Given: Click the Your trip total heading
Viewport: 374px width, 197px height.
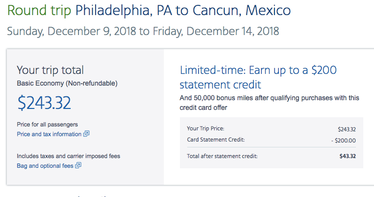Looking at the screenshot, I should pos(50,70).
